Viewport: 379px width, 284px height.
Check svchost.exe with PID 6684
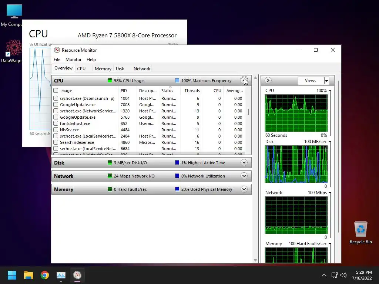tap(56, 149)
